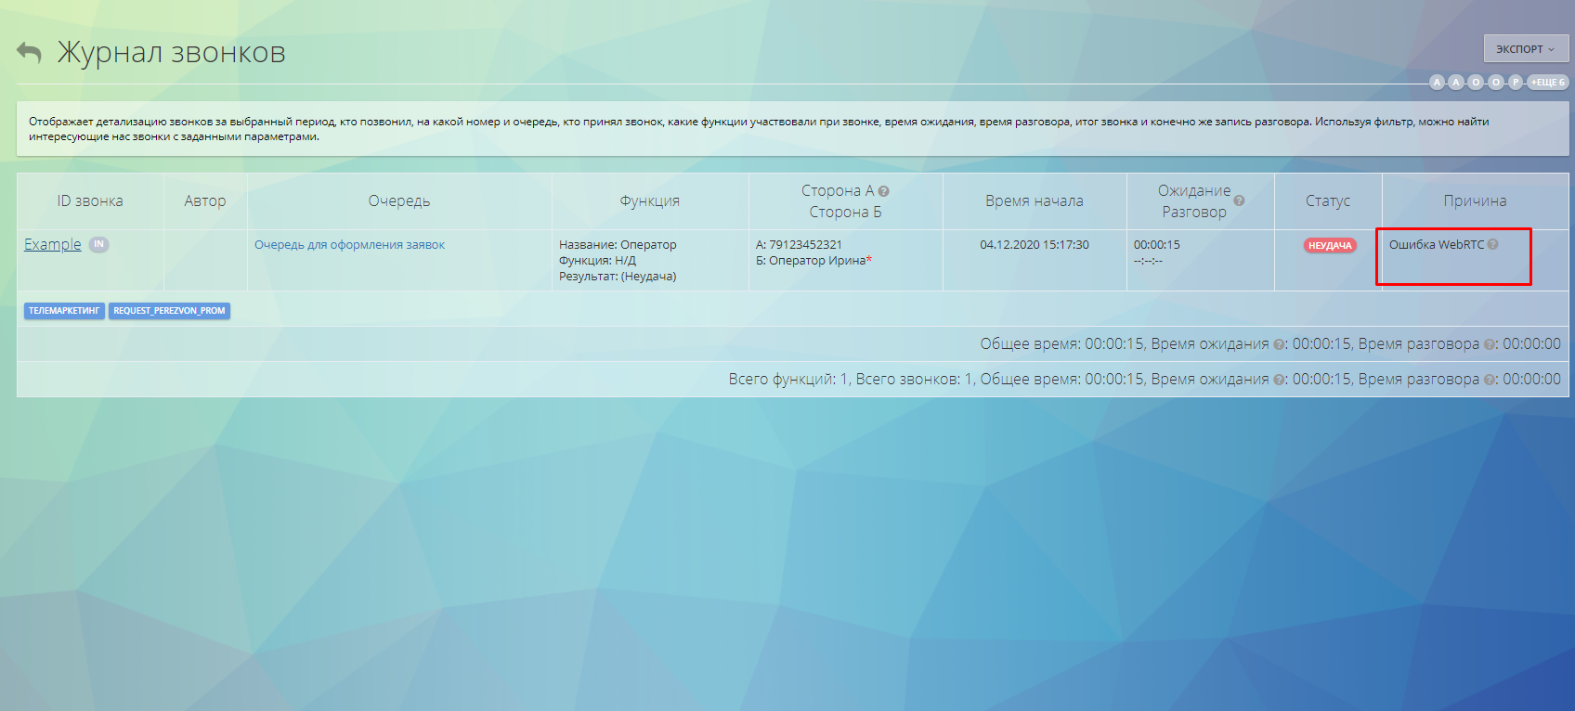1575x711 pixels.
Task: Click help icon beside Ожидание Разговор header
Action: (1239, 200)
